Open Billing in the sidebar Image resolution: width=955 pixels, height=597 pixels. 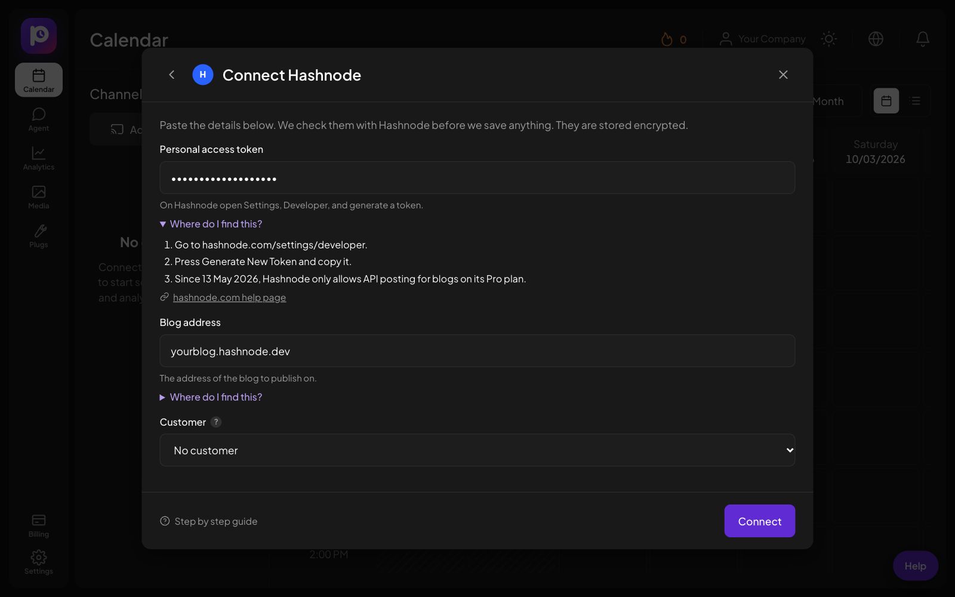[39, 525]
